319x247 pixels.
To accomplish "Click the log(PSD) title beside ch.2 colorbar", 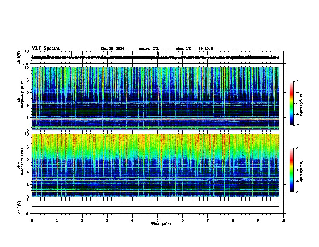I will click(302, 172).
